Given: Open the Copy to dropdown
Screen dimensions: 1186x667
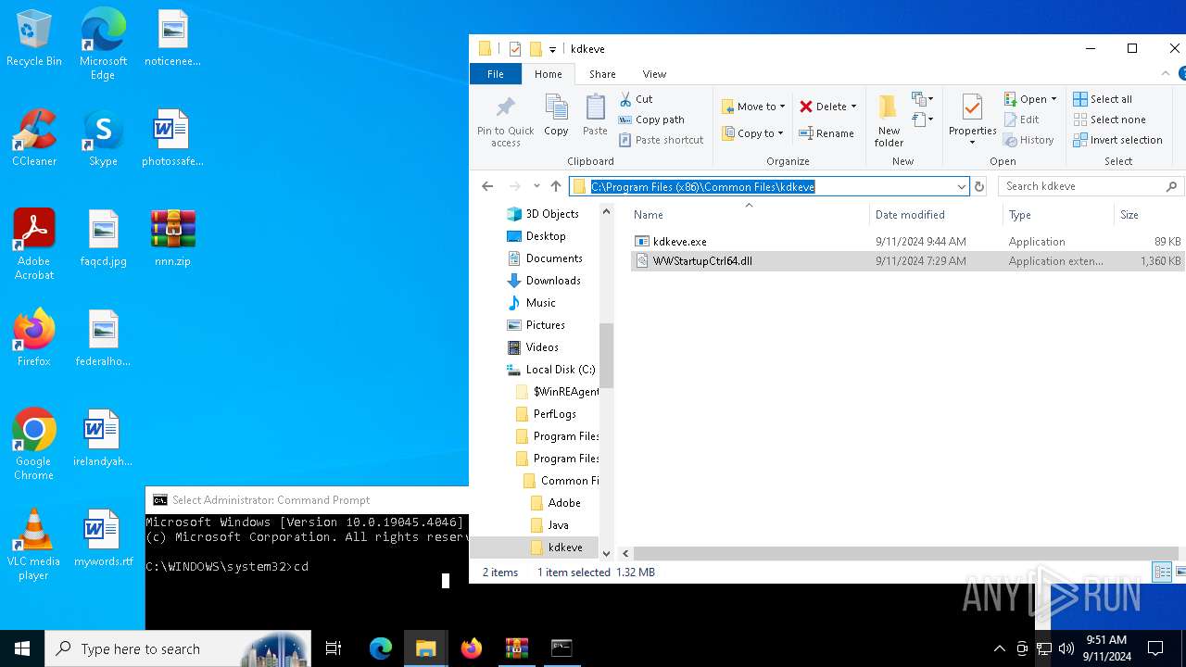Looking at the screenshot, I should tap(753, 133).
